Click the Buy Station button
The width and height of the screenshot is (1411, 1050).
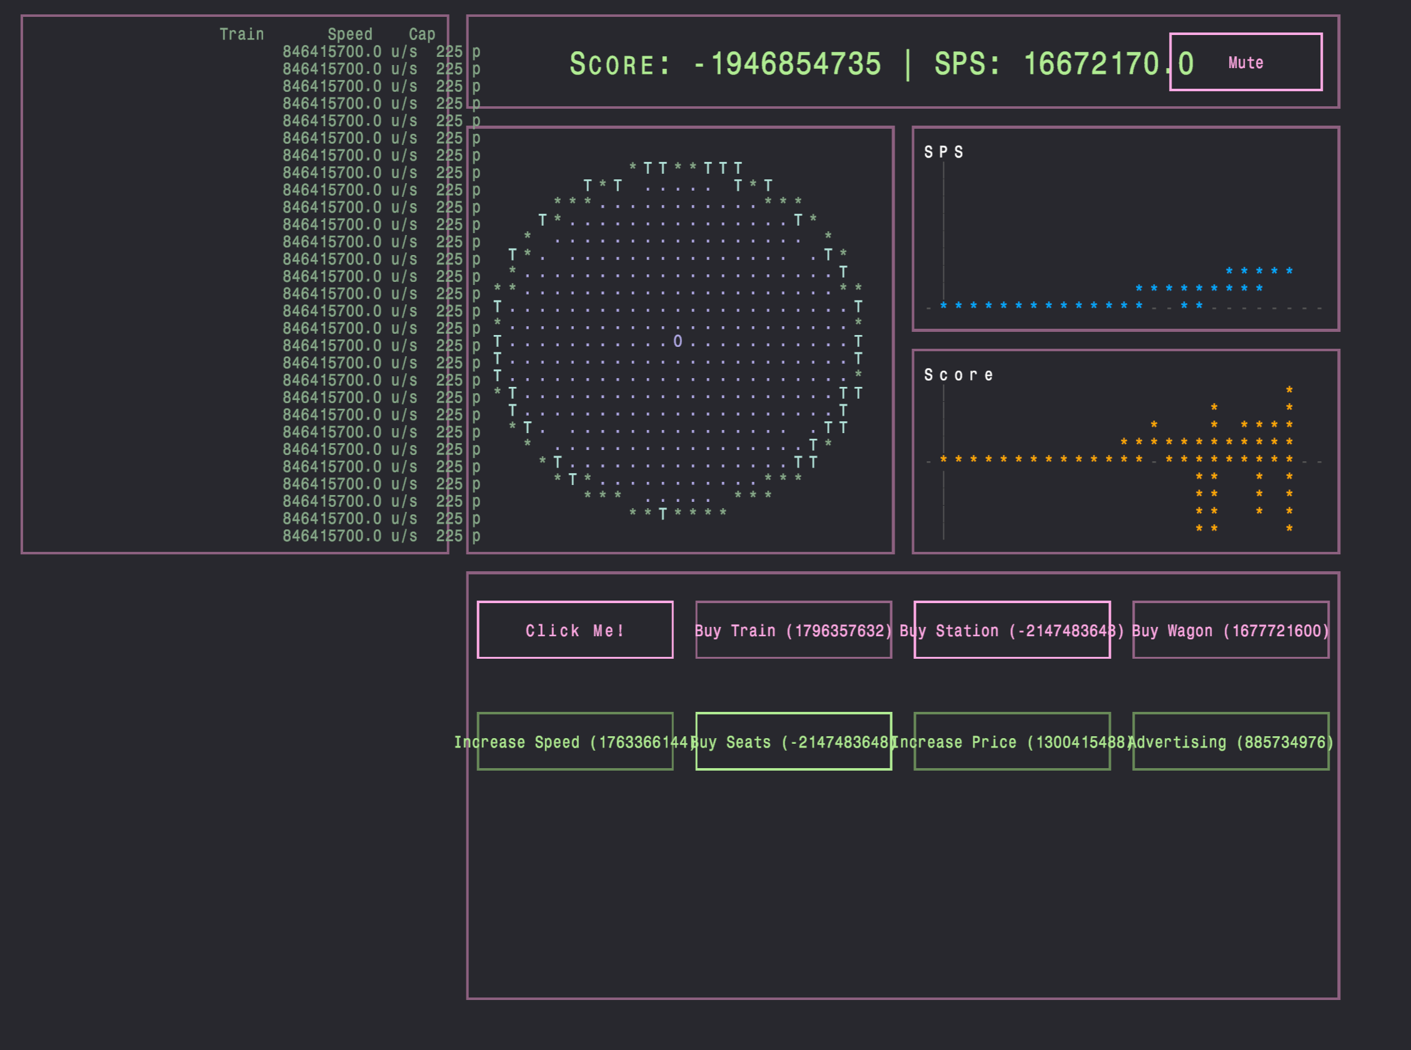click(1012, 630)
